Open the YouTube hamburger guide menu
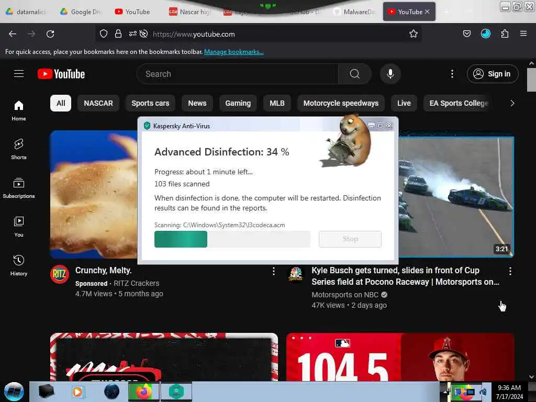Viewport: 536px width, 402px height. (x=19, y=74)
